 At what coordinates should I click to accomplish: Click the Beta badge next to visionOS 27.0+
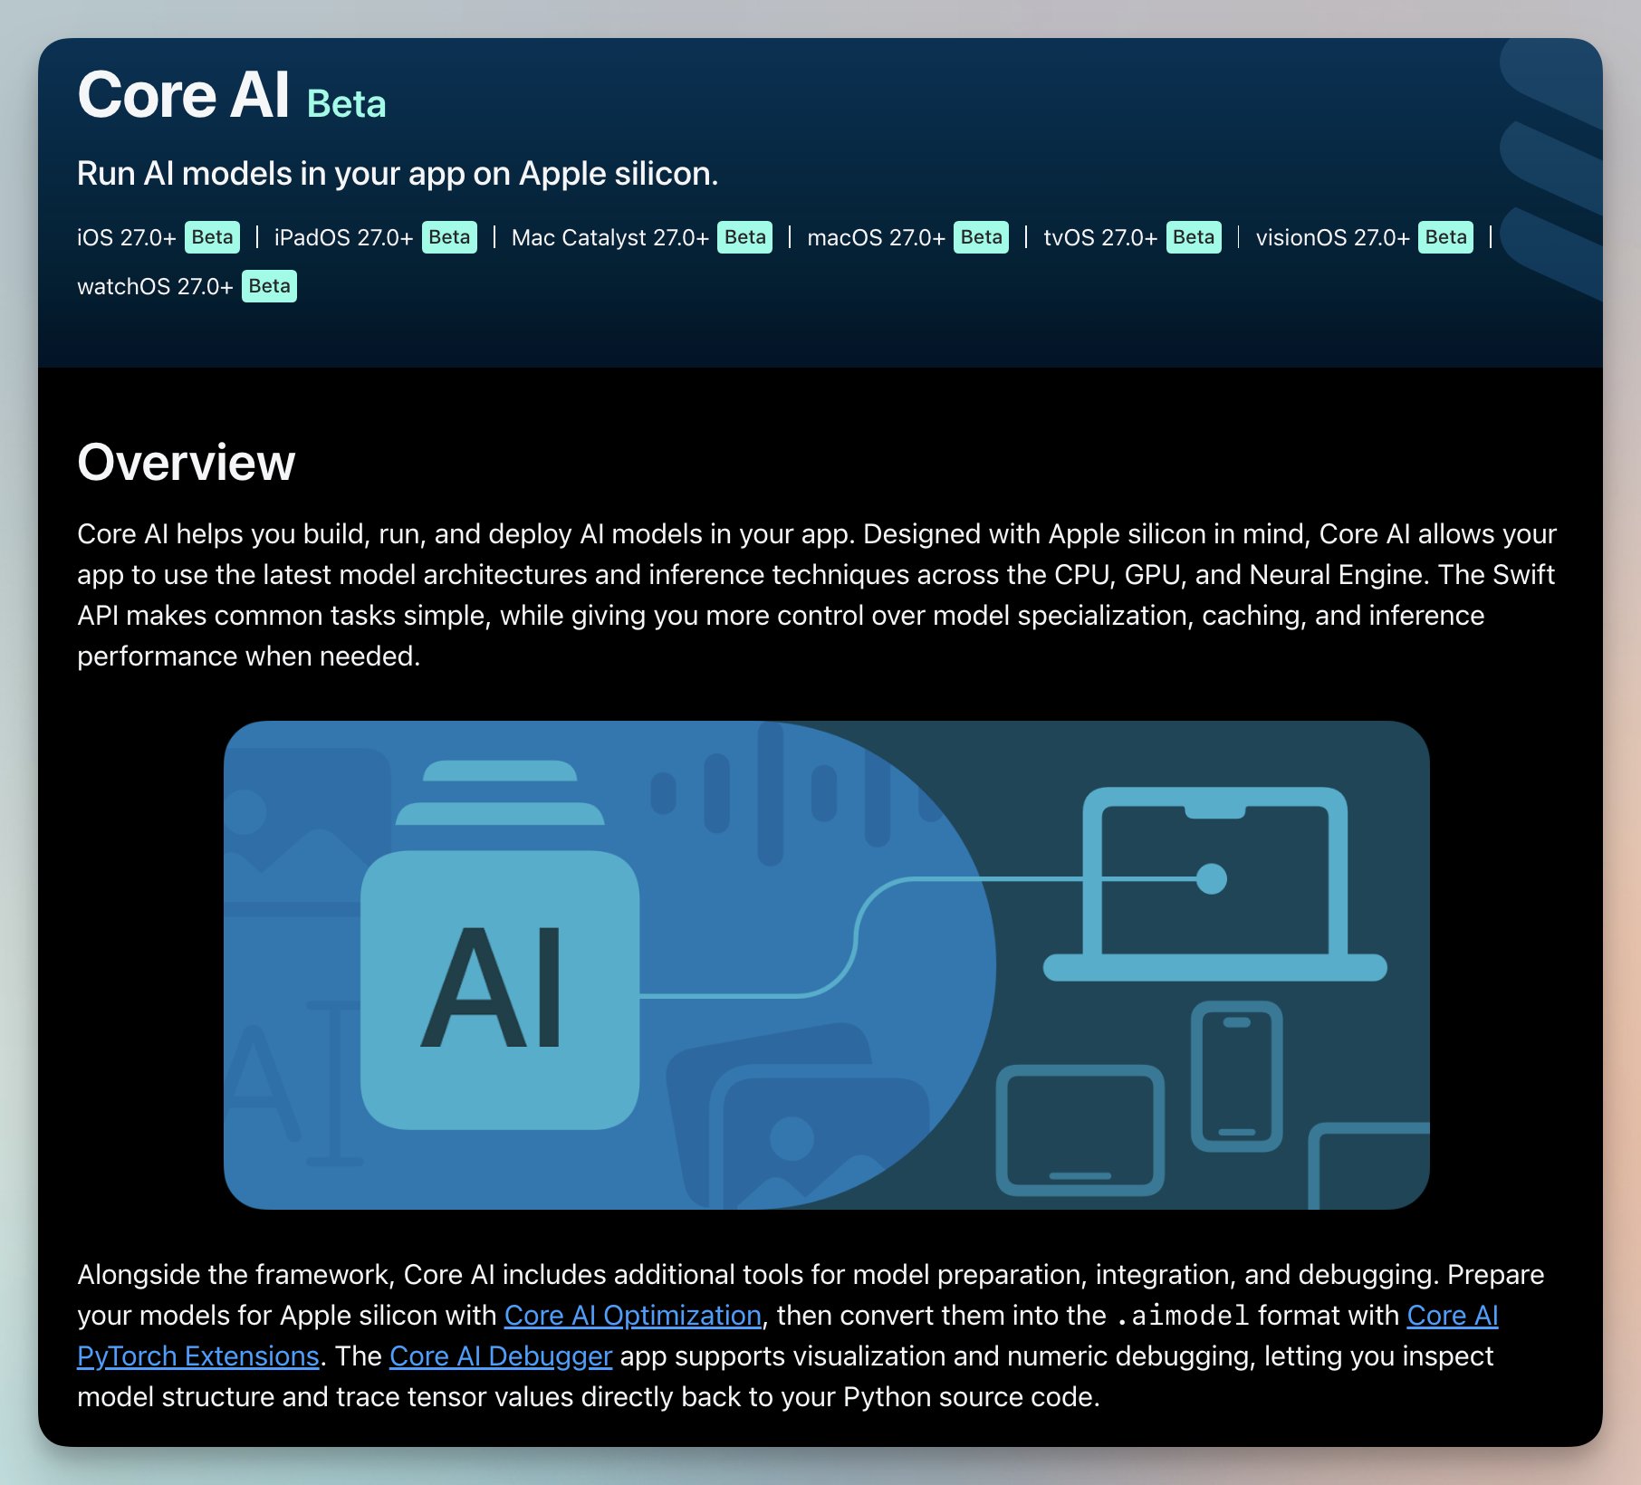click(1445, 237)
